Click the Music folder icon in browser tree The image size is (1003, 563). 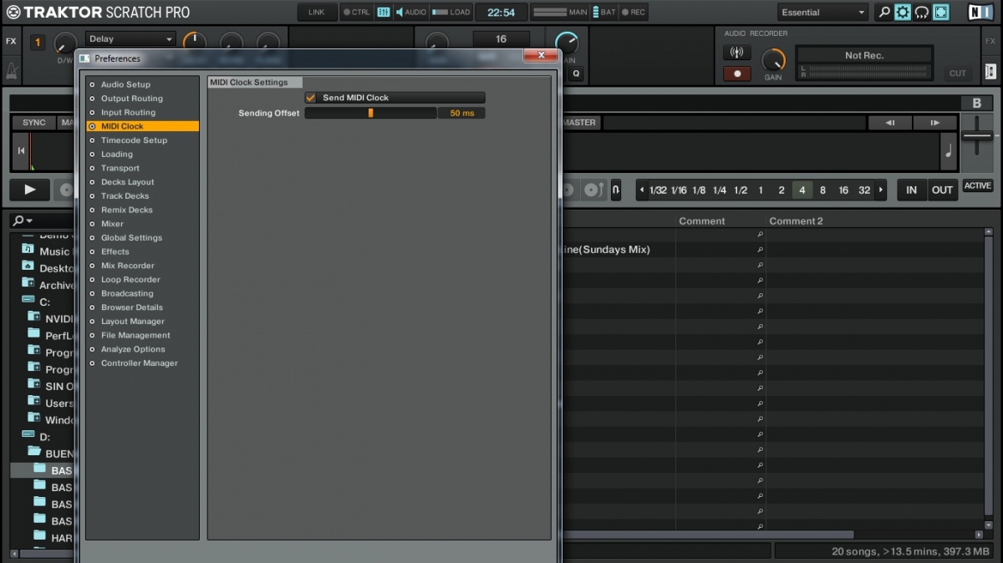[28, 250]
